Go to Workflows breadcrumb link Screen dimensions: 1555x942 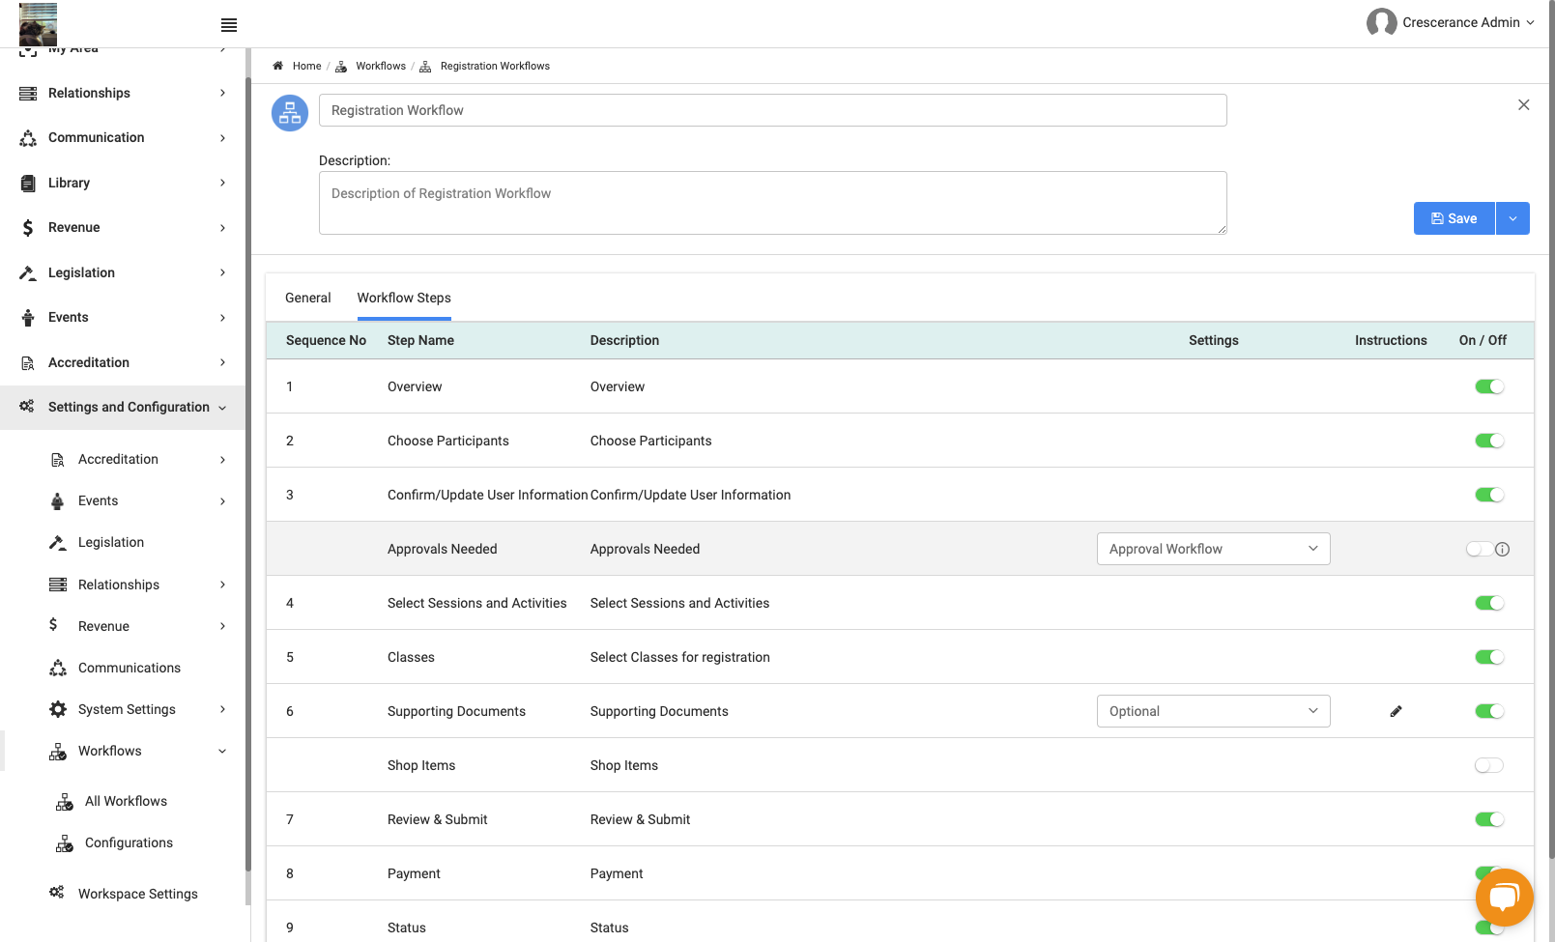pos(381,66)
